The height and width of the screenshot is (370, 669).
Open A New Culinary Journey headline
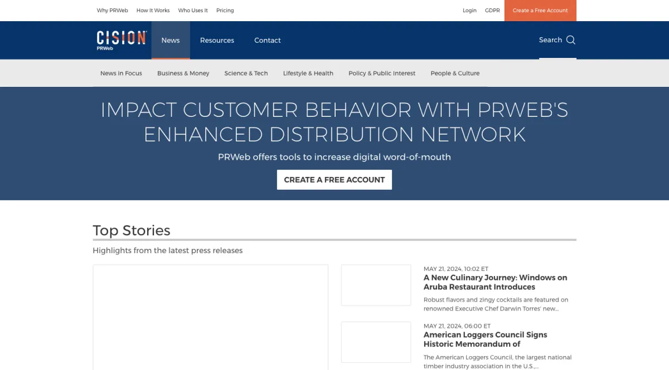(x=495, y=282)
